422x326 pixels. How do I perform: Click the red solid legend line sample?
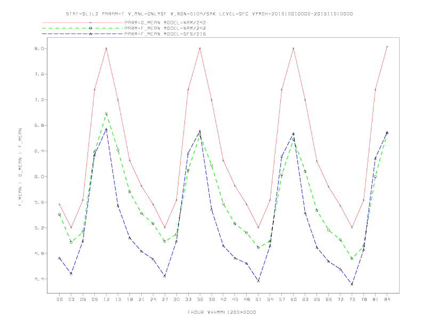coord(83,22)
